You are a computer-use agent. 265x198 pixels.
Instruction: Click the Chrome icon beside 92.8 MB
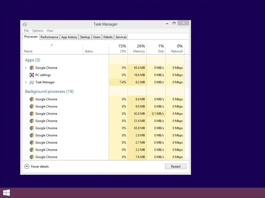[32, 114]
